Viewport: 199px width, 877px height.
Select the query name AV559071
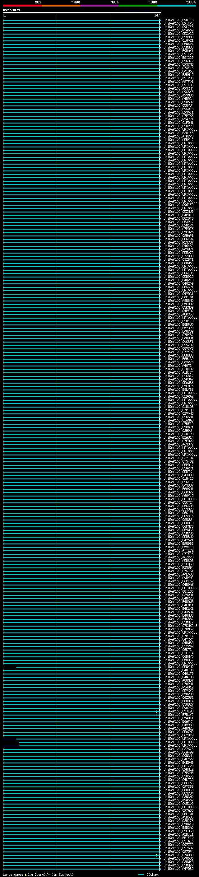tap(12, 10)
